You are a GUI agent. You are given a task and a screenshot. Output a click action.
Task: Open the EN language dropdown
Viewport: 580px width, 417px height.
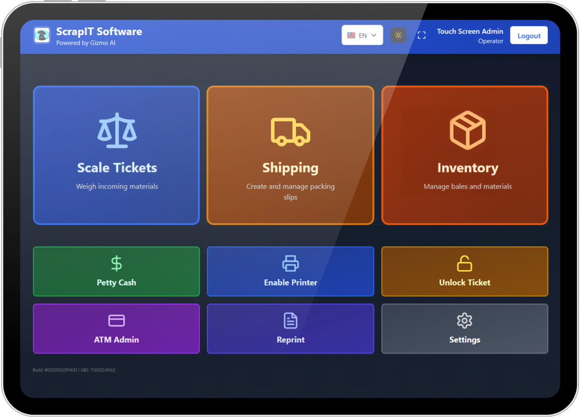pos(362,35)
